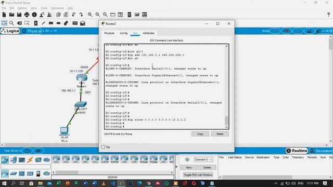Switch to the Physical workspace view
The image size is (333, 187).
[x=31, y=31]
